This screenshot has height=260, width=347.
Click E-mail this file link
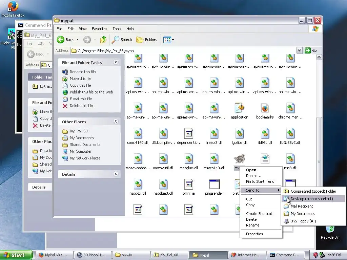coord(81,99)
